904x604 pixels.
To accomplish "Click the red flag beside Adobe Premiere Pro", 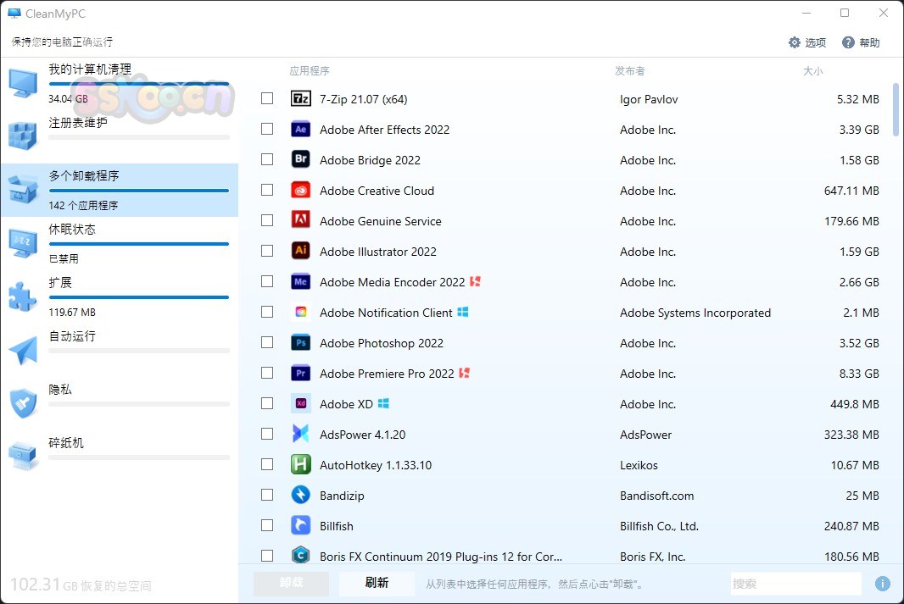I will click(x=464, y=373).
